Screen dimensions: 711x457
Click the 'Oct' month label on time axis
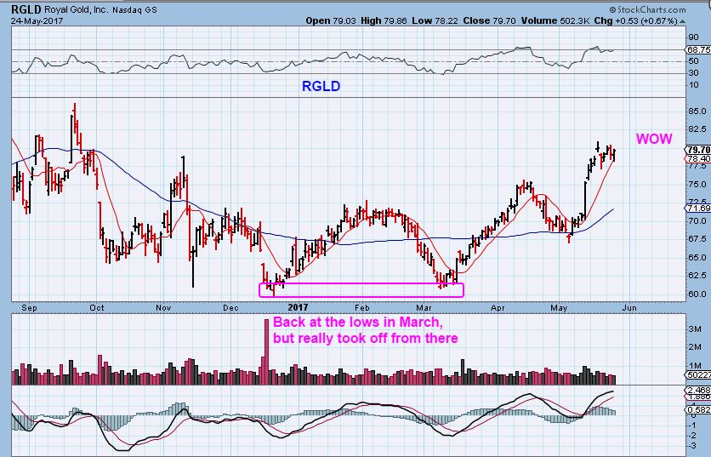(97, 308)
